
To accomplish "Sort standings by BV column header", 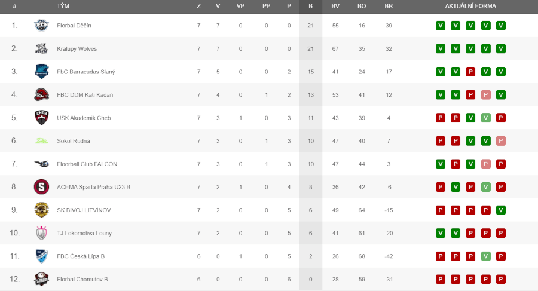I will (335, 6).
